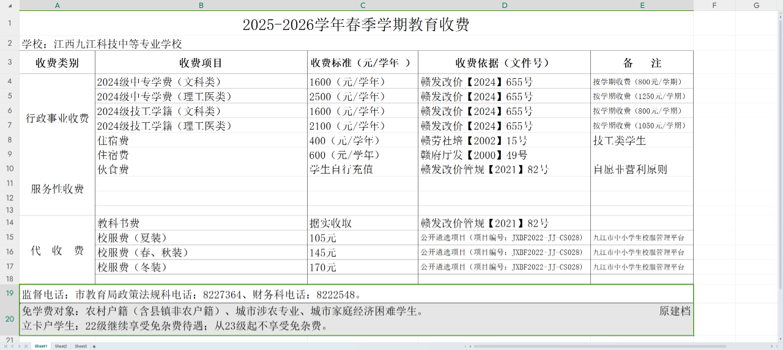Screen dimensions: 783x350
Task: Select header cell 收费标准（元/学年）
Action: pyautogui.click(x=363, y=62)
